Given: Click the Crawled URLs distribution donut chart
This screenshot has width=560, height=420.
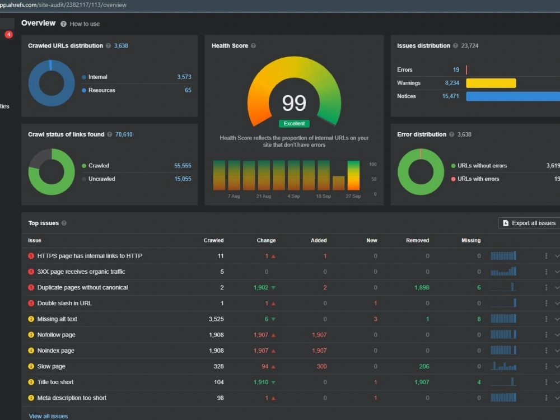Looking at the screenshot, I should (52, 83).
